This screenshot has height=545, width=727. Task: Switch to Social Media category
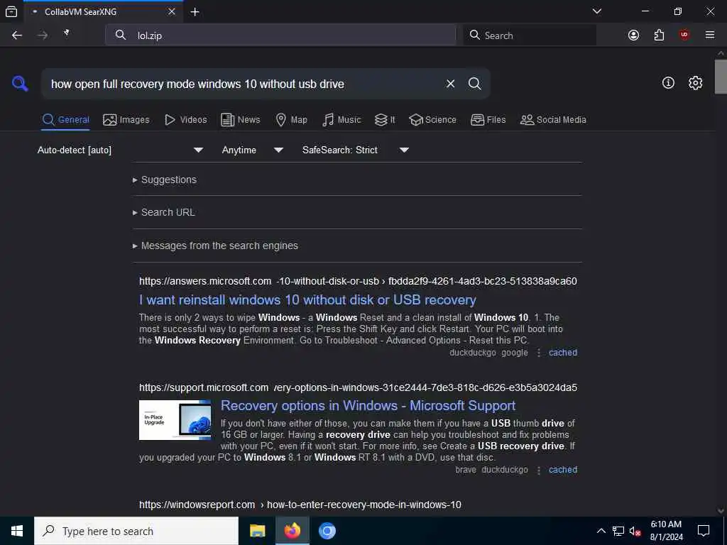click(553, 119)
